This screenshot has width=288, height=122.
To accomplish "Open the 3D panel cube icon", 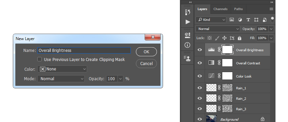I will click(187, 35).
